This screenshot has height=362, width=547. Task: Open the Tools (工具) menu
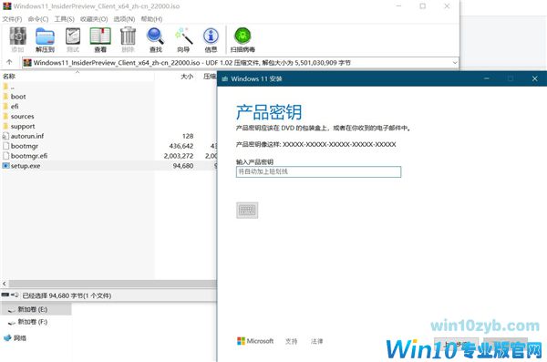tap(64, 19)
